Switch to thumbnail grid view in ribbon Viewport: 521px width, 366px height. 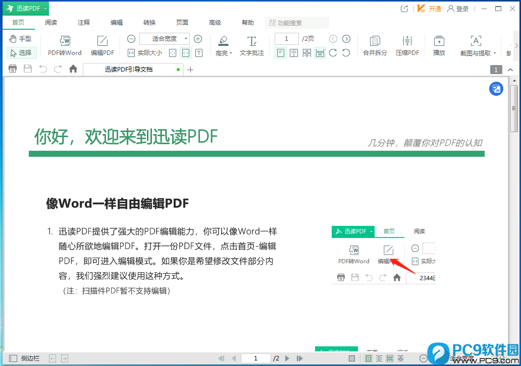click(x=306, y=53)
